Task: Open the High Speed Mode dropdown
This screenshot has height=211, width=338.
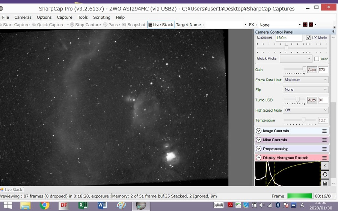Action: 306,110
